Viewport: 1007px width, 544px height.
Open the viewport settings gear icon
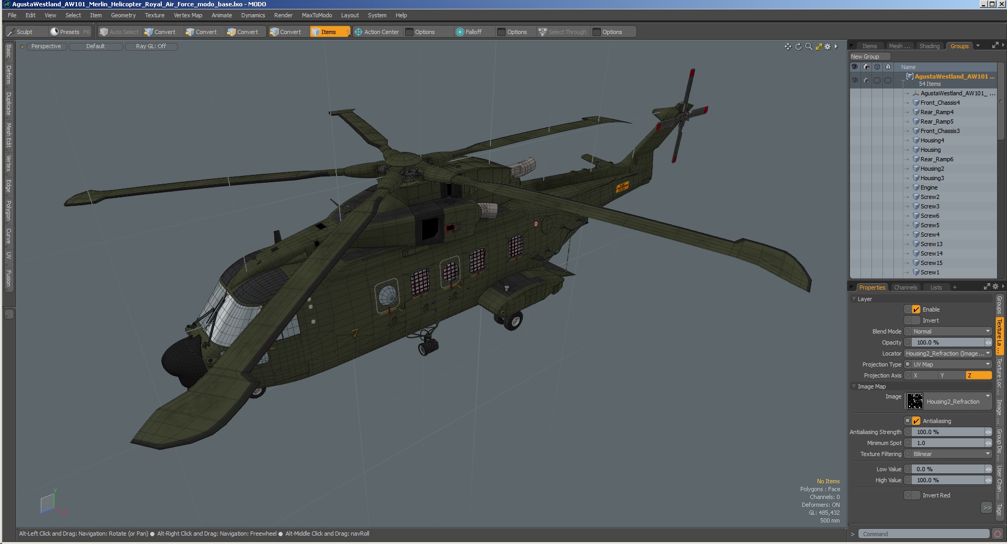tap(827, 47)
